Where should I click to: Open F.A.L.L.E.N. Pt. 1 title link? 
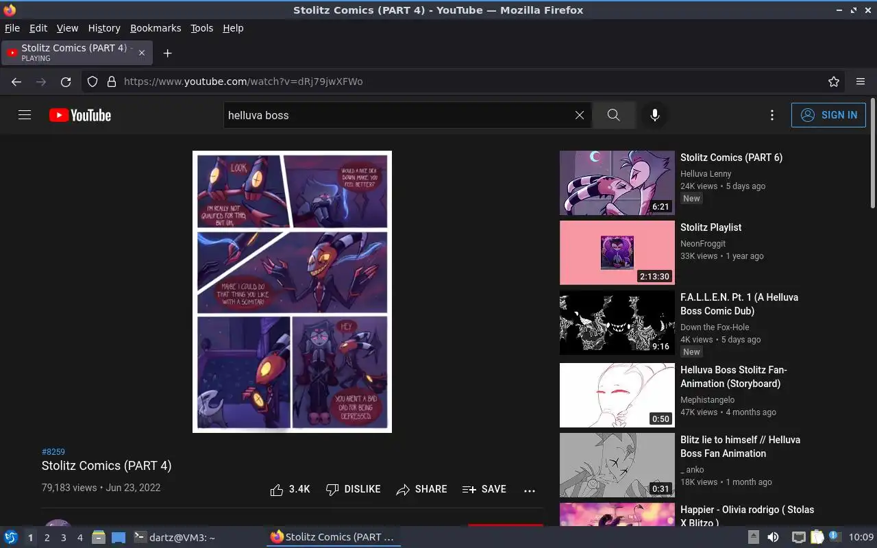739,304
